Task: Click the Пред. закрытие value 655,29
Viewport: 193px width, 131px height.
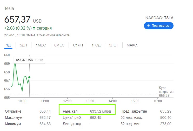Action: (166, 111)
